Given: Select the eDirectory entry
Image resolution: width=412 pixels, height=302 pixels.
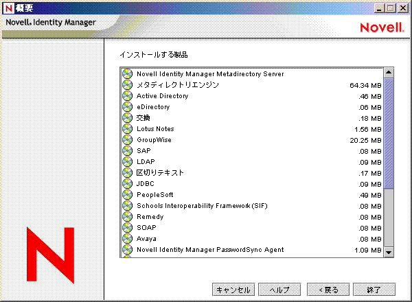Looking at the screenshot, I should (252, 107).
